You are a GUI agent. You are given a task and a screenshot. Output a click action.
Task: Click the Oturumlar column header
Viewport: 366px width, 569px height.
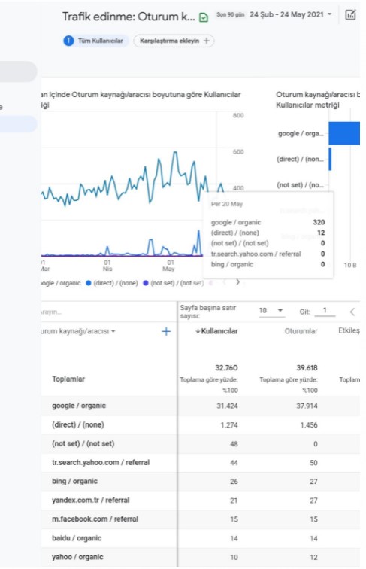click(x=301, y=331)
